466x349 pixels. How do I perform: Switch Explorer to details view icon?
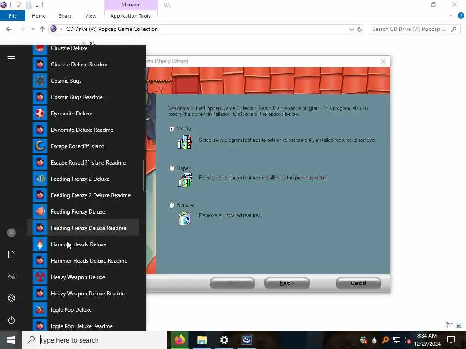449,325
